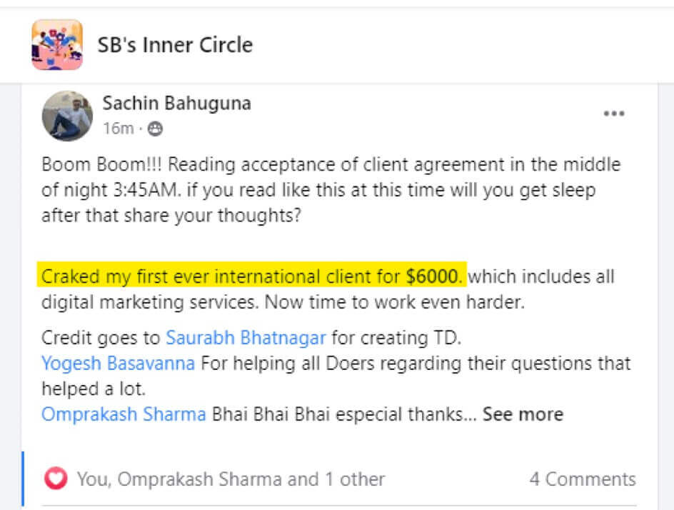674x510 pixels.
Task: Click the SB's Inner Circle group icon
Action: tap(57, 45)
